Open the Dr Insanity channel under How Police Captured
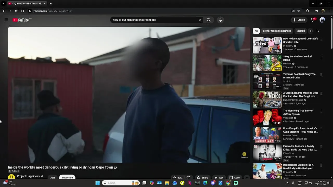Screen dimensions: 333x187 [288, 46]
